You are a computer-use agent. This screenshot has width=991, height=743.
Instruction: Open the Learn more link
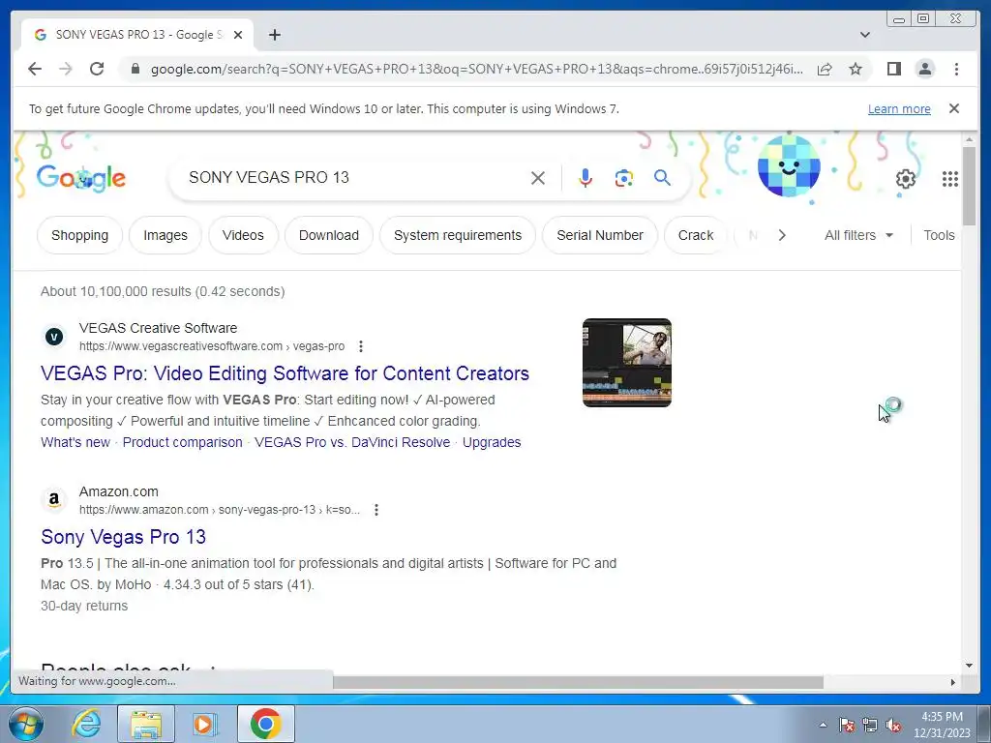point(899,108)
